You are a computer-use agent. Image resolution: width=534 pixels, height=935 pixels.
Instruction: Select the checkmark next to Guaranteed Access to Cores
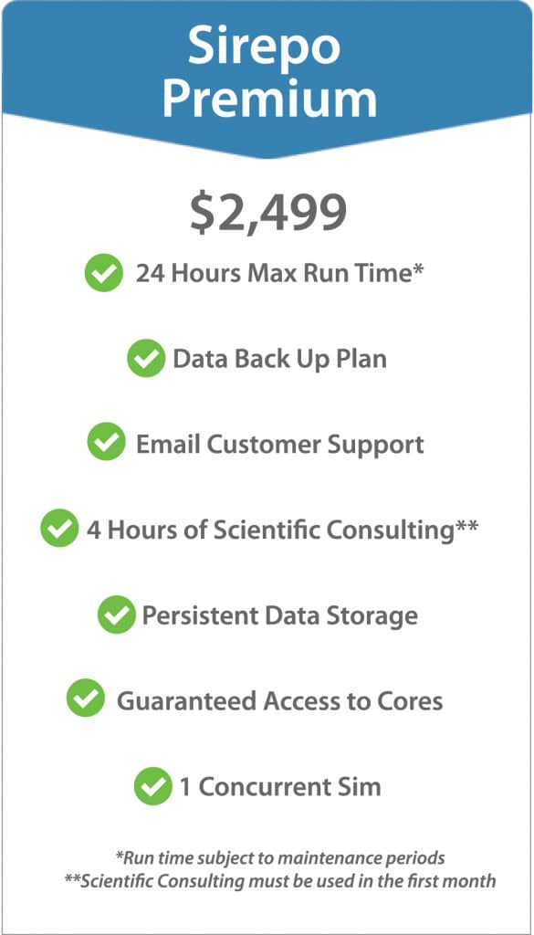85,699
